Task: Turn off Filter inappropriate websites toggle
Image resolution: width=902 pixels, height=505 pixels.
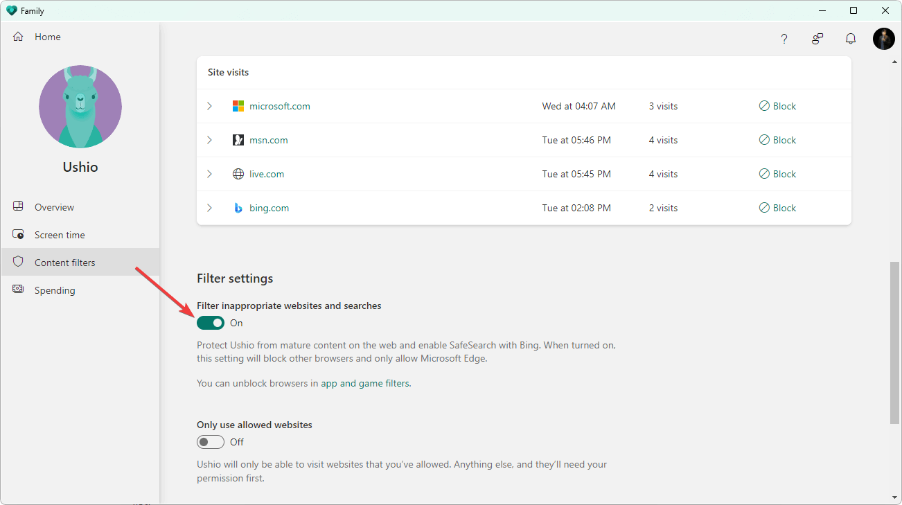Action: [211, 323]
